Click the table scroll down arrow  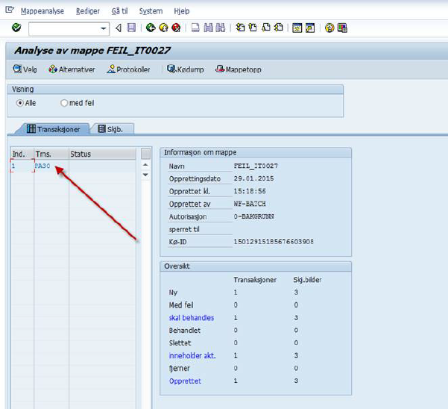145,175
